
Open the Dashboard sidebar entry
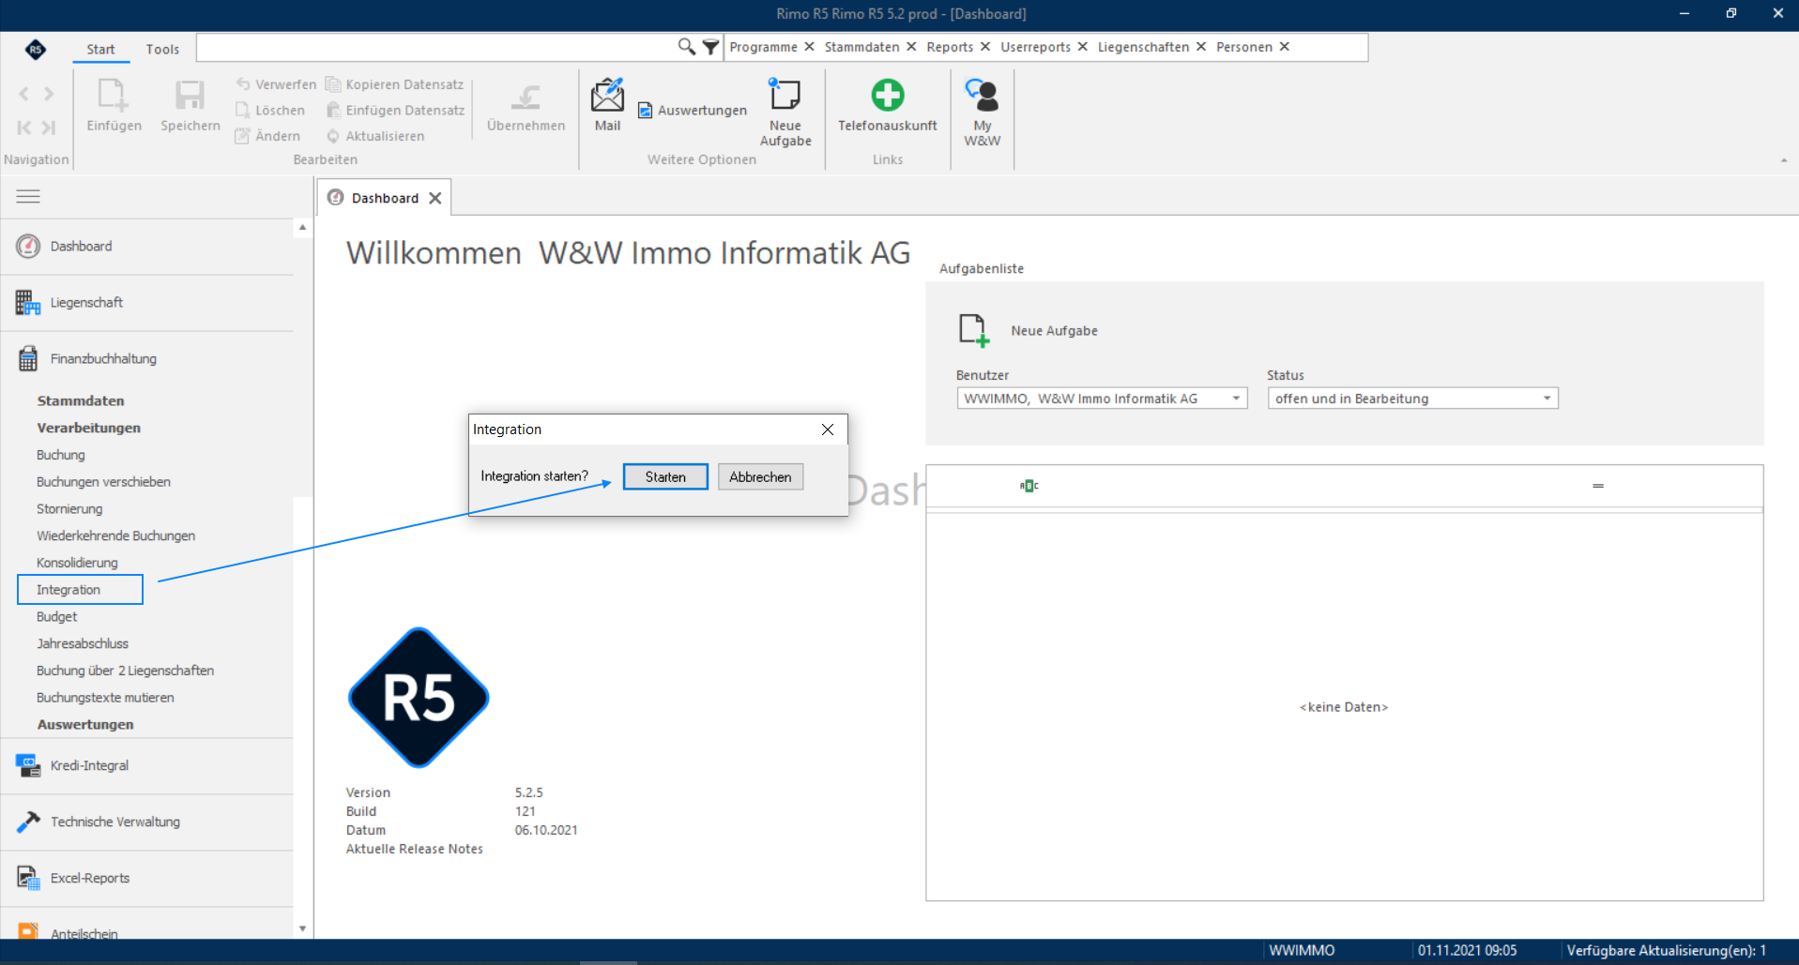click(x=147, y=247)
